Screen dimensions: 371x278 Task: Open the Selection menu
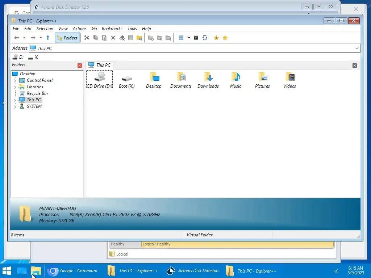pos(45,29)
